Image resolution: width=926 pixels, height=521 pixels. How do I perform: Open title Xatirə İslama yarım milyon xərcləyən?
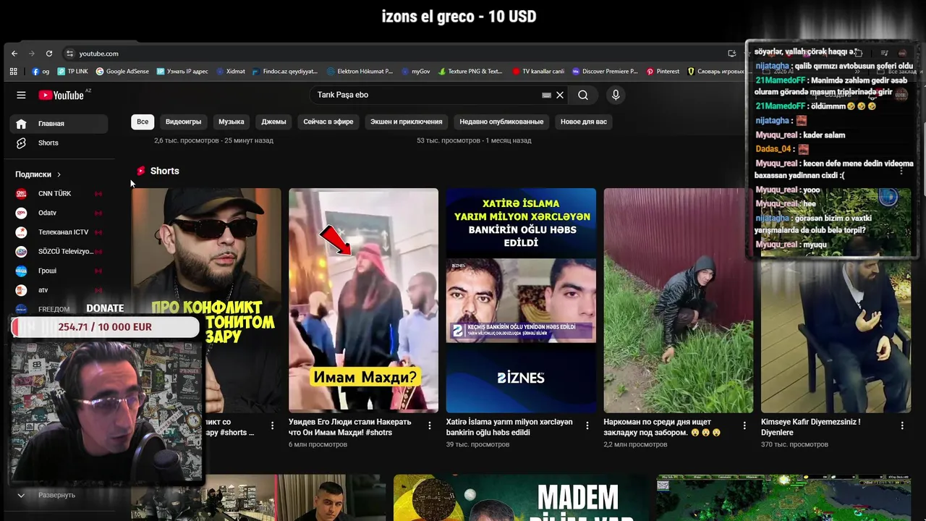(x=509, y=427)
